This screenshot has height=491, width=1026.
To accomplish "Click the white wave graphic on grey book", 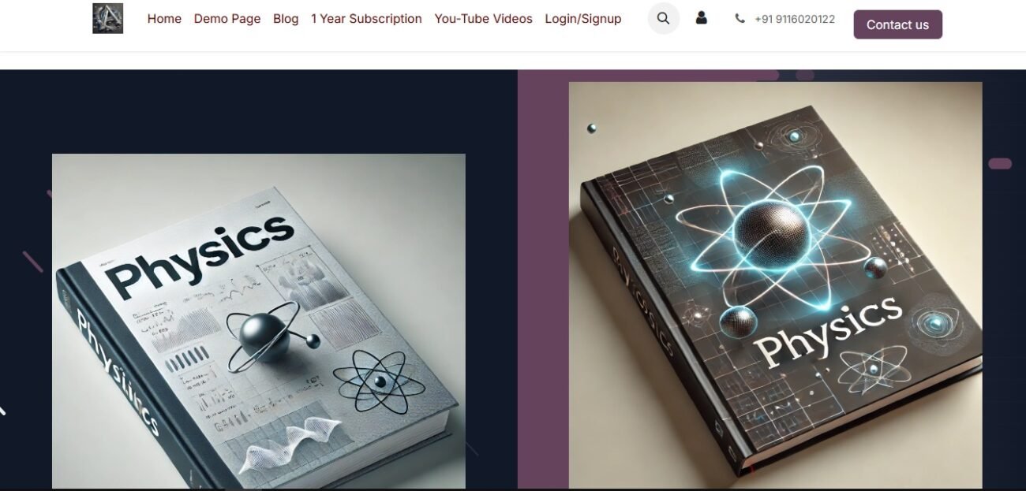I will (293, 446).
